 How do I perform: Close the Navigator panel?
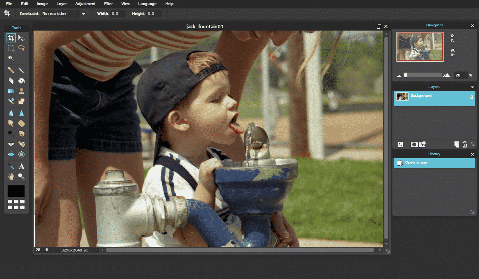[472, 26]
